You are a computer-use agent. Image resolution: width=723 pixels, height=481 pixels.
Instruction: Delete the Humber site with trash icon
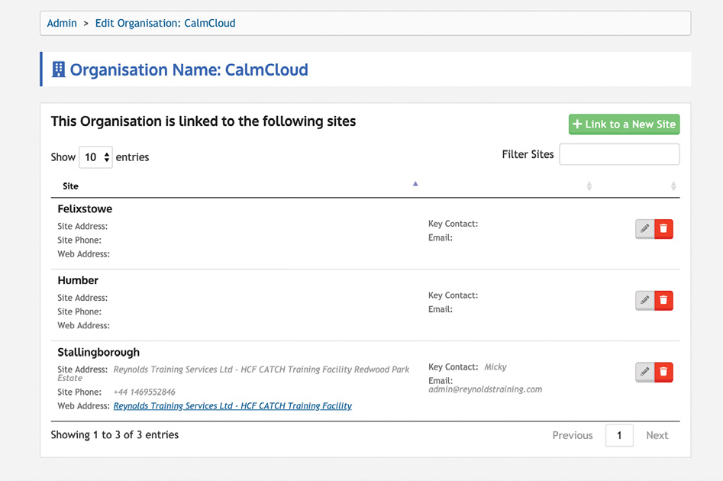(x=663, y=300)
